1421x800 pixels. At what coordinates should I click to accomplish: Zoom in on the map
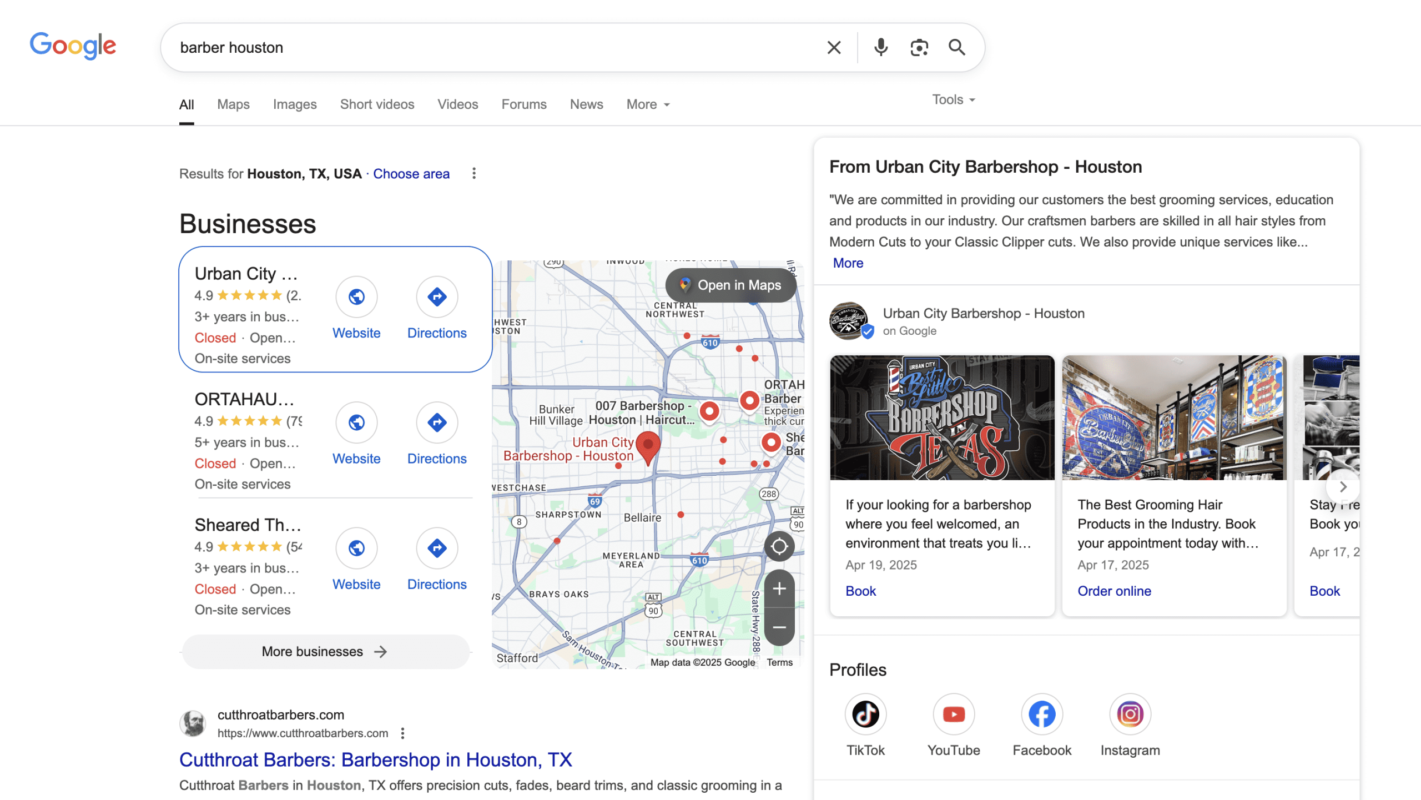(x=779, y=588)
